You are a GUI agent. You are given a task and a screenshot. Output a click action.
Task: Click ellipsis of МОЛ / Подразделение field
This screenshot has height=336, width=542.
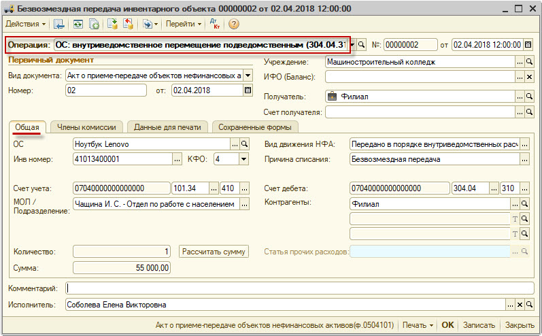(x=244, y=204)
